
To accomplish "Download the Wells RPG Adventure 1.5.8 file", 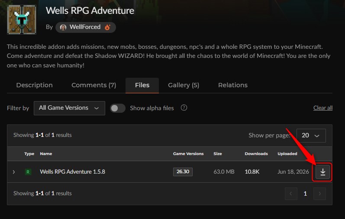I will point(322,172).
